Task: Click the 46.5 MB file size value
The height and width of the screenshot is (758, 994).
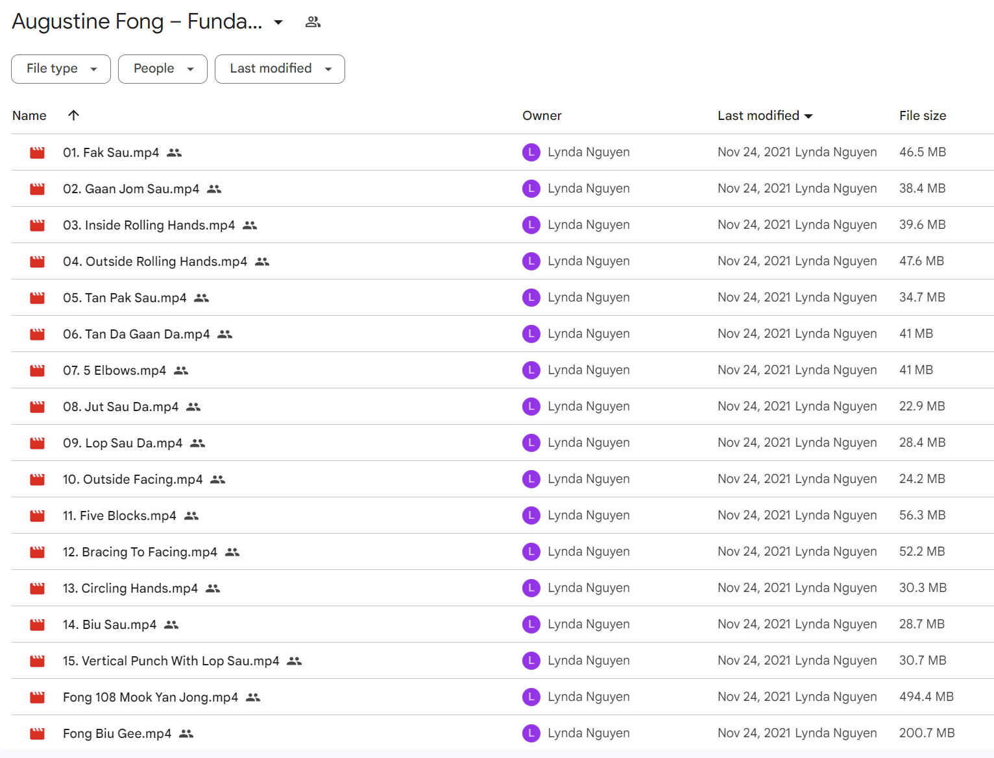Action: (x=923, y=152)
